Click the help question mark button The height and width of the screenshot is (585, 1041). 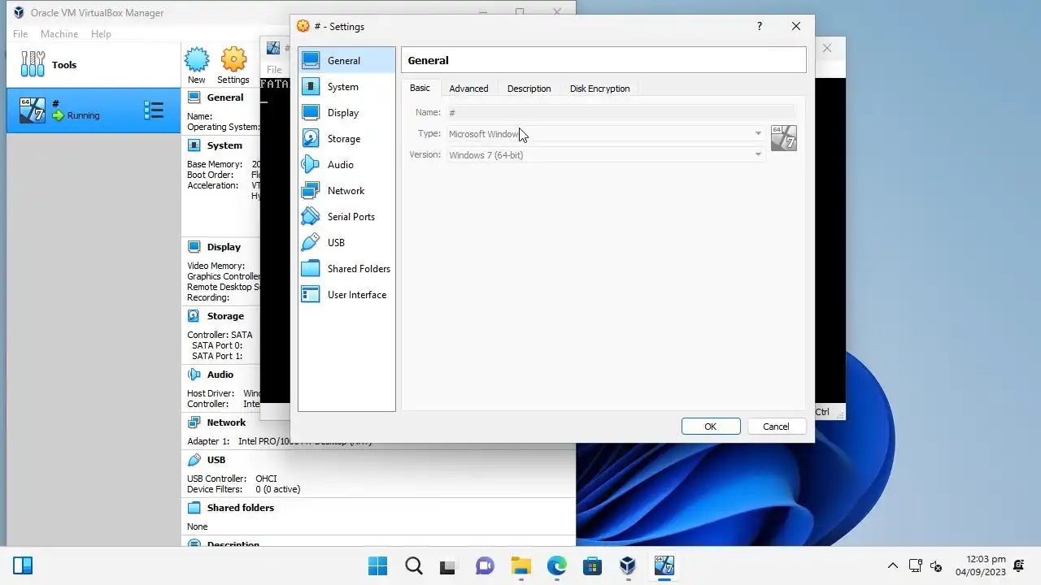[760, 26]
